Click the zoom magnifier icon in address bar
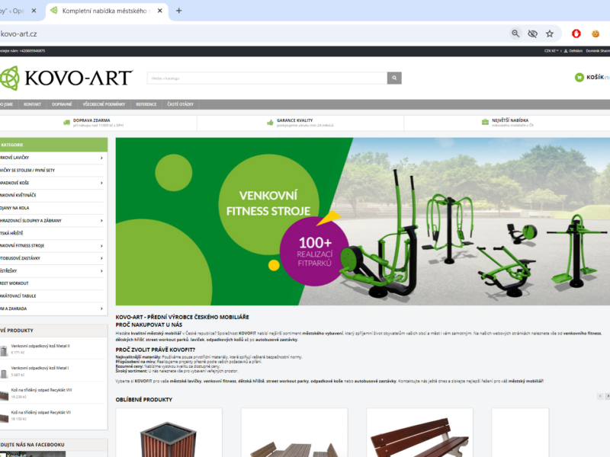Screen dimensions: 610x457 pos(515,34)
